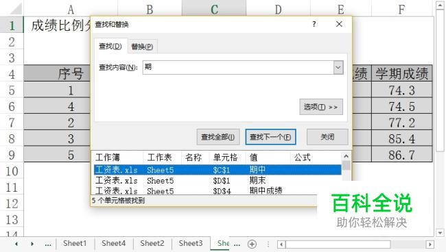
Task: Select column C header
Action: (x=214, y=10)
